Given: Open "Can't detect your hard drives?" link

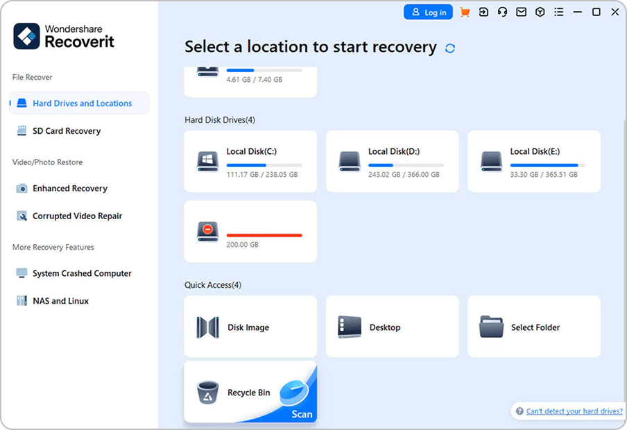Looking at the screenshot, I should pos(574,411).
